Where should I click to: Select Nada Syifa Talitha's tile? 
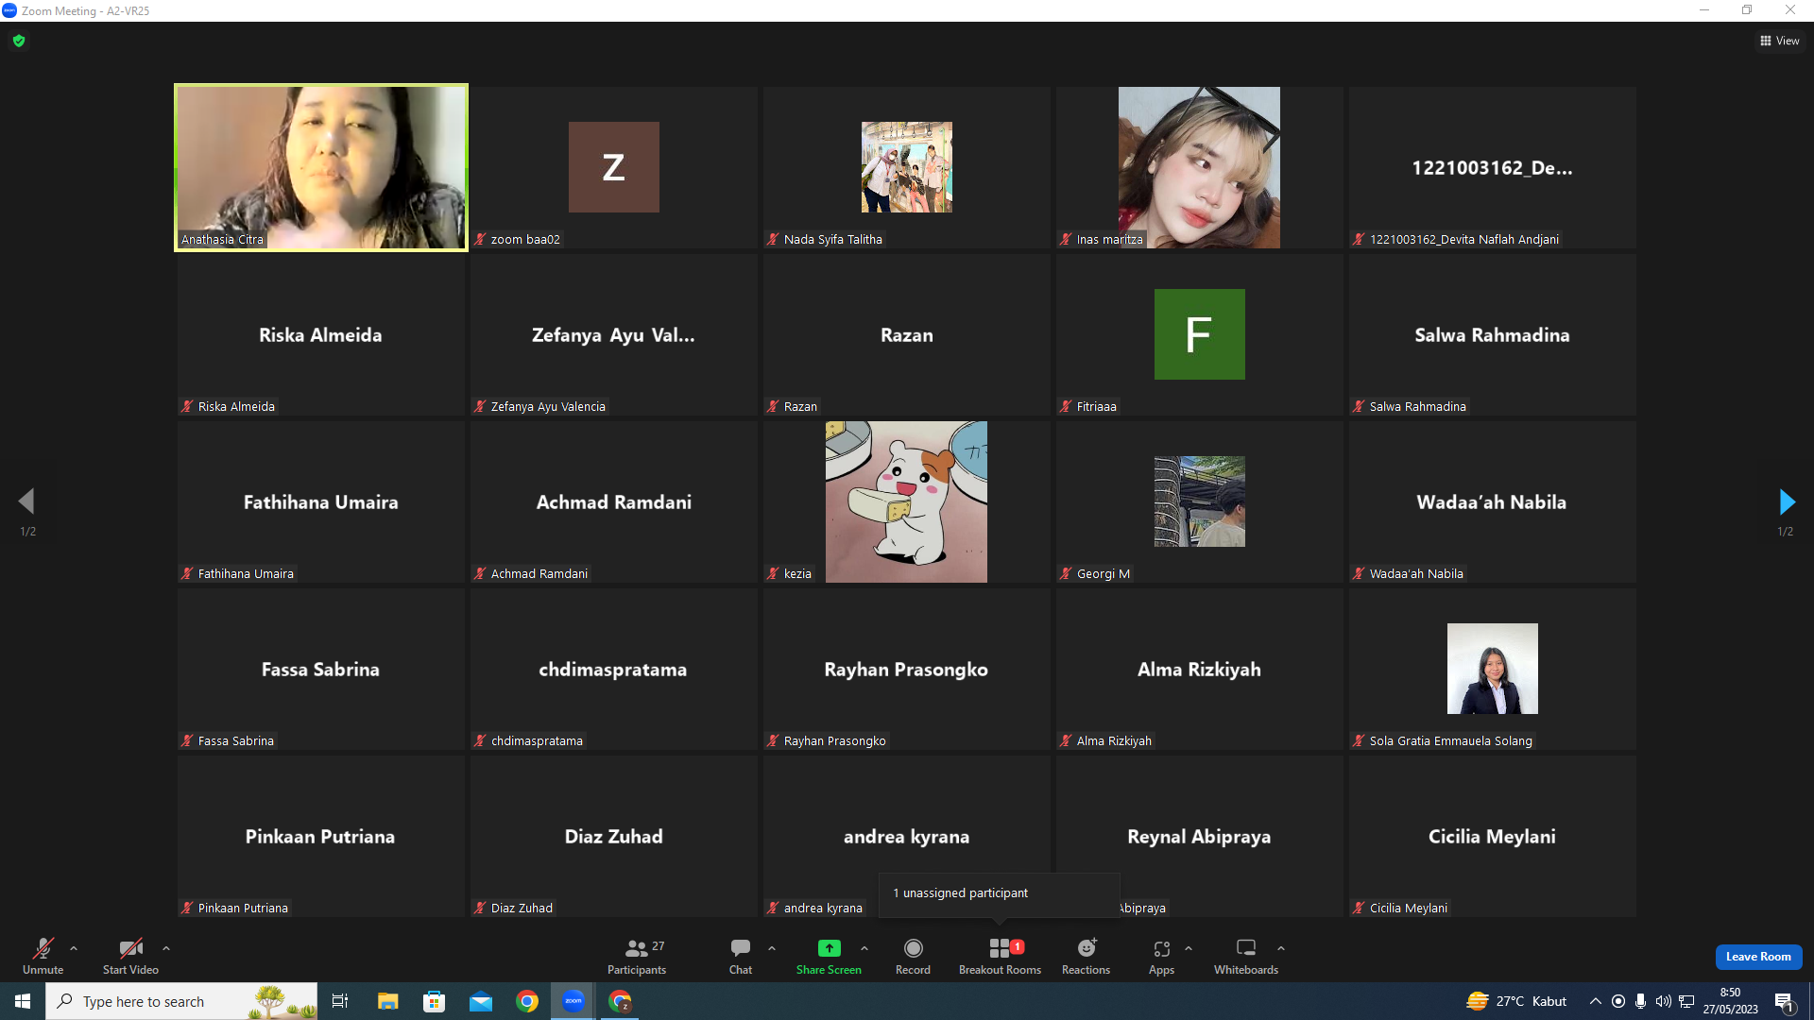click(907, 168)
